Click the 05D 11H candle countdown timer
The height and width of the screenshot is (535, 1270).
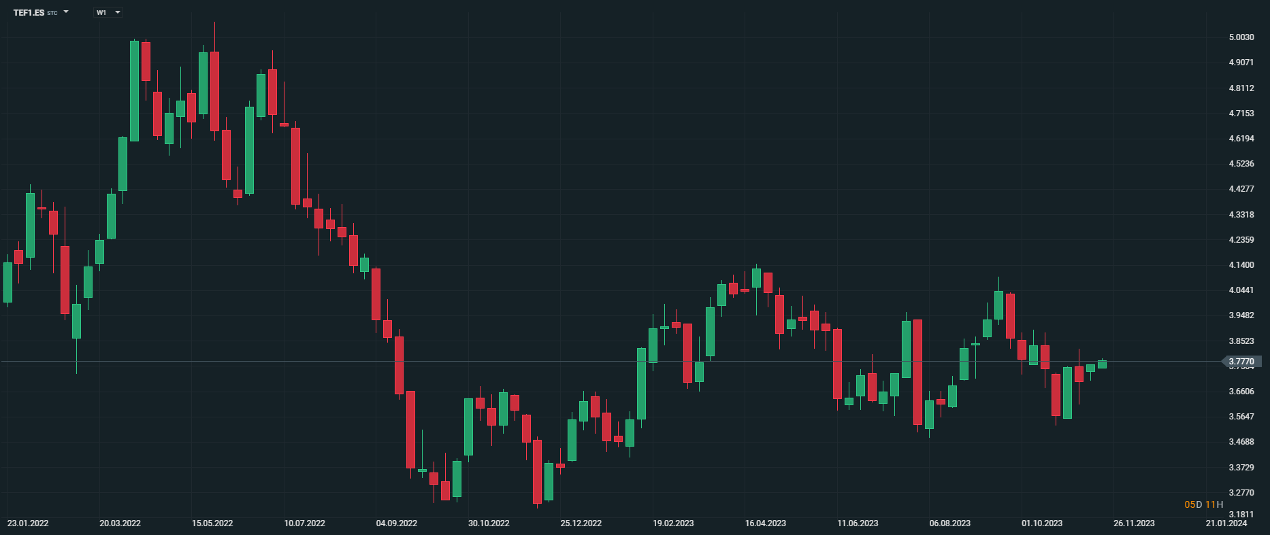(x=1203, y=504)
